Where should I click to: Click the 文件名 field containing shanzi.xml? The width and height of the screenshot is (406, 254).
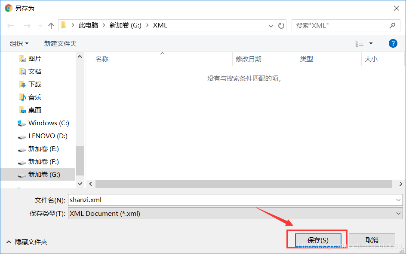pos(235,200)
